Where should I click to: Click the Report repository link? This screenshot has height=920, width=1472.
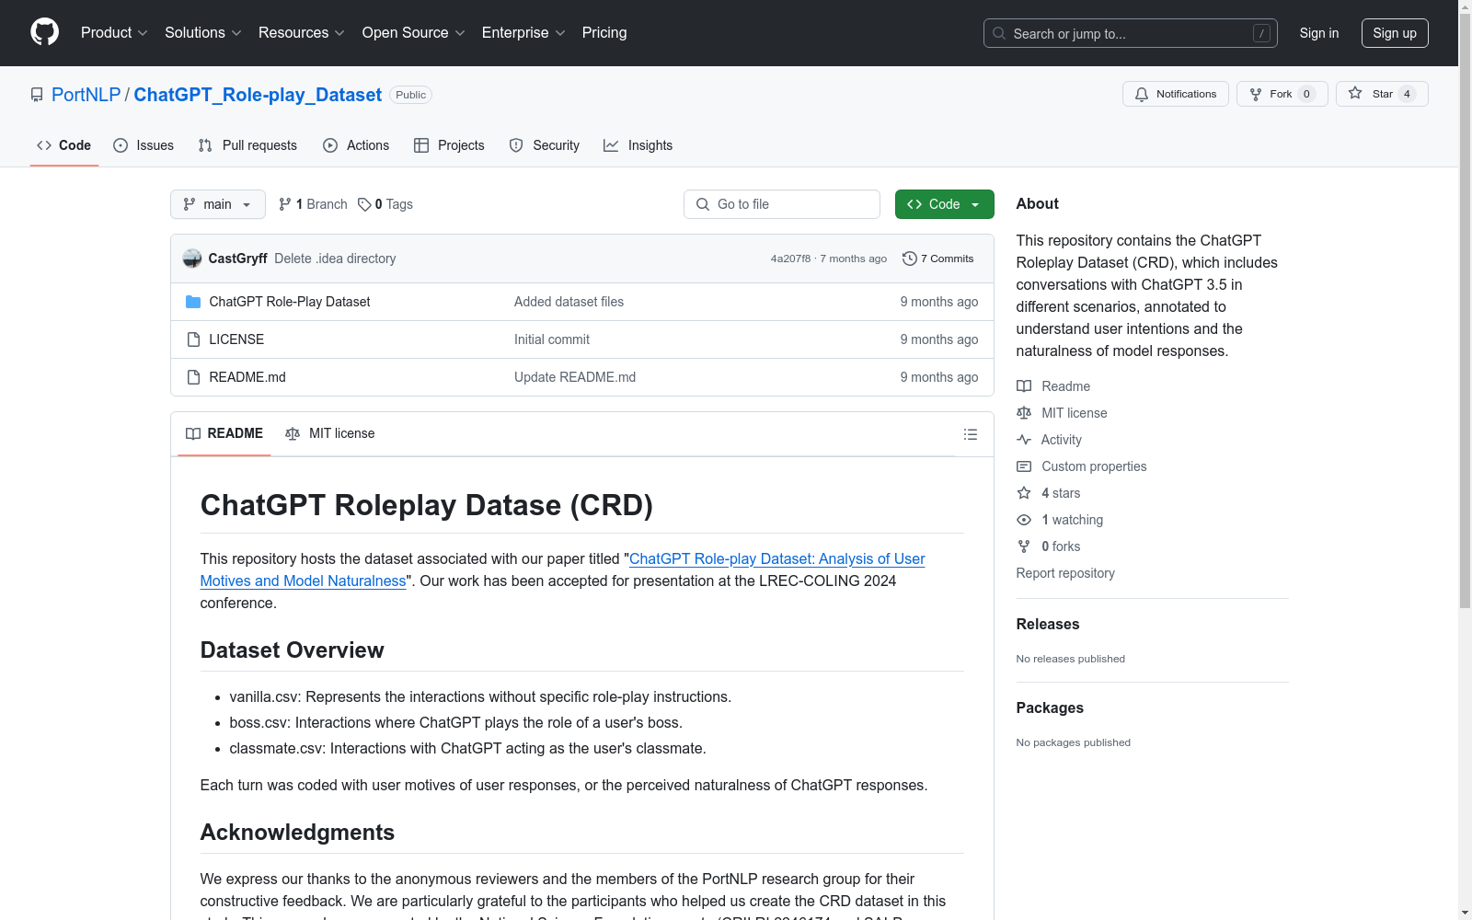(1065, 573)
